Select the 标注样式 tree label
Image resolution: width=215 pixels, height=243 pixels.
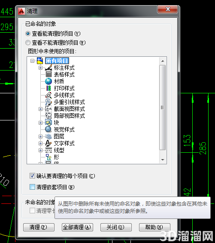(64, 68)
